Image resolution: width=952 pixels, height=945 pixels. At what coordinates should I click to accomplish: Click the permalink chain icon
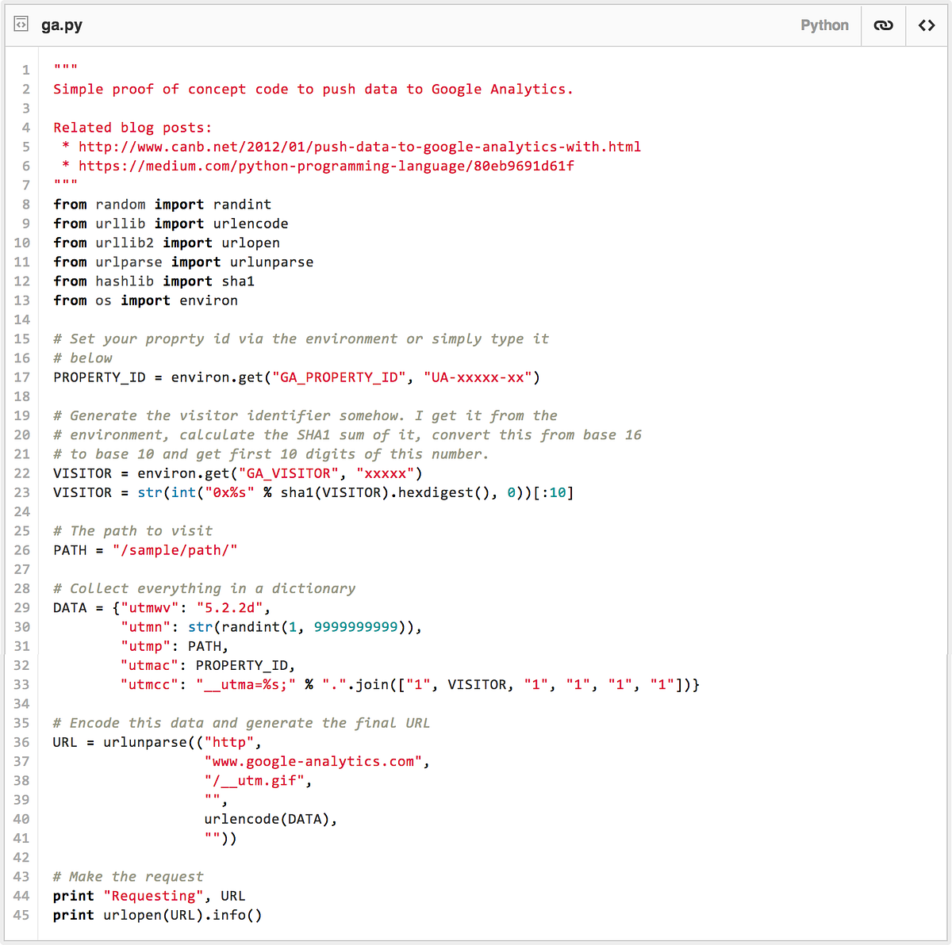tap(883, 25)
